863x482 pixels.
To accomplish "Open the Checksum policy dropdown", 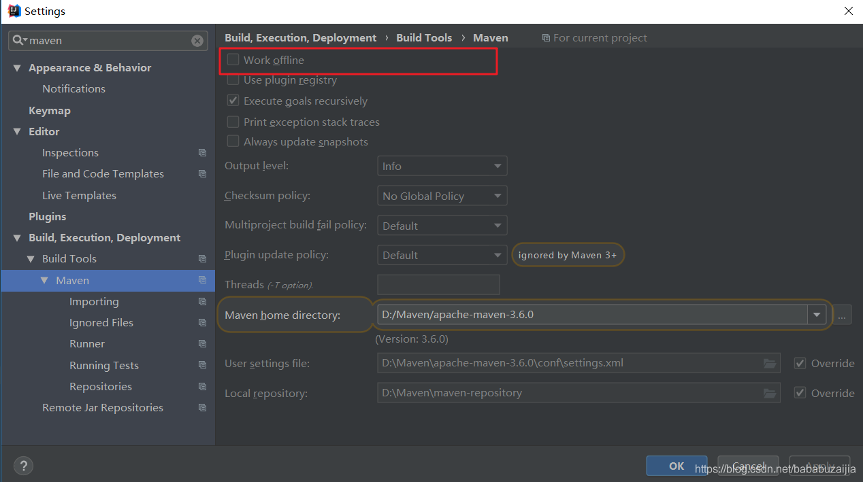I will [x=442, y=196].
